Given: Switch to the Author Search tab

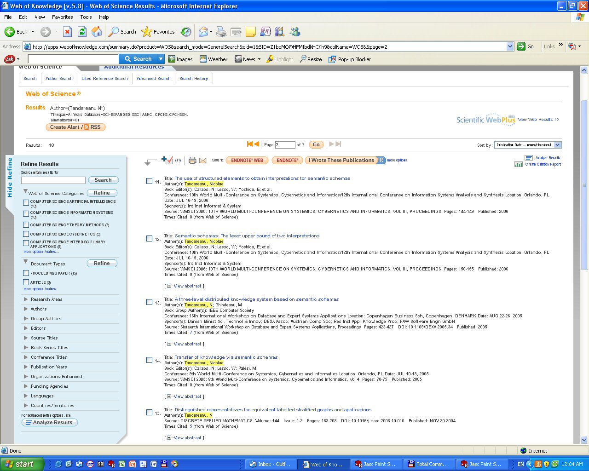Looking at the screenshot, I should pos(59,79).
